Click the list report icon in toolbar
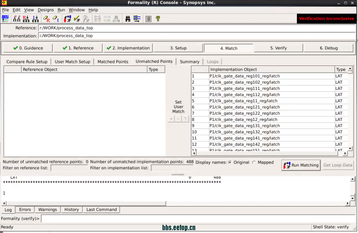Screen dimensions: 358x233 [148, 19]
